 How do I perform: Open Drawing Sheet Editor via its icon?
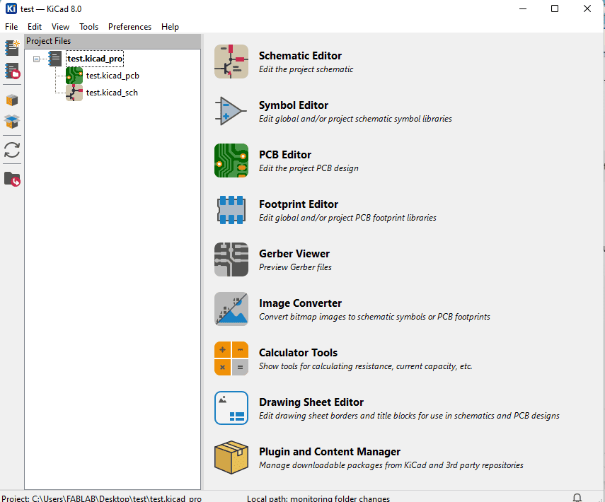231,408
